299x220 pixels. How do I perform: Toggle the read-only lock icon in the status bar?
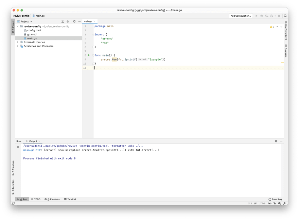275,203
